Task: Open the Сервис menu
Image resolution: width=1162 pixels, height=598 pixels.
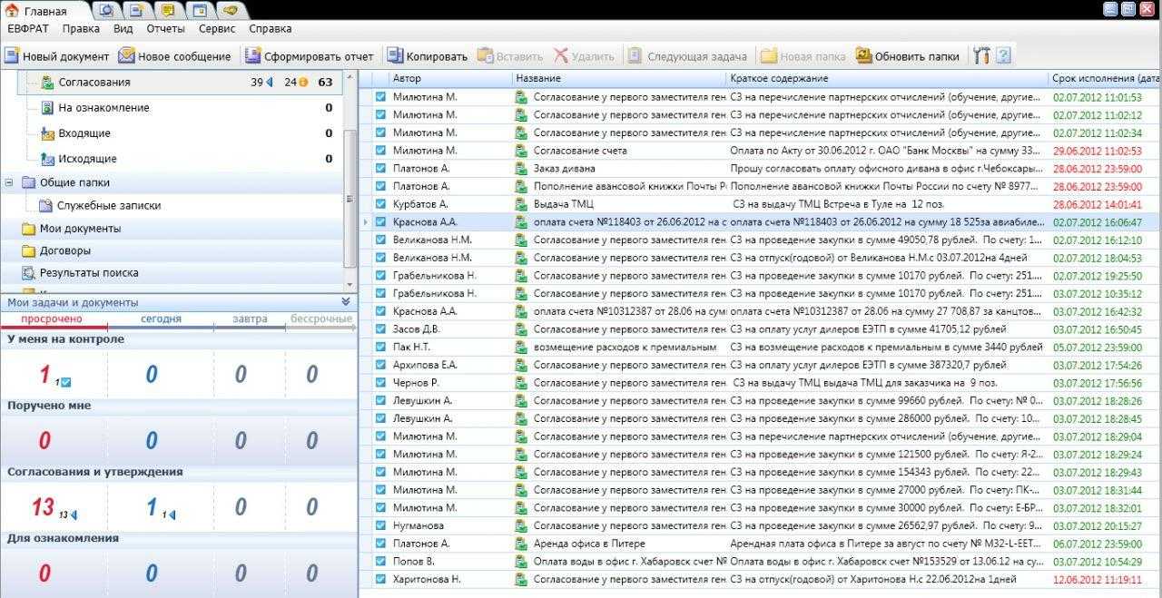Action: click(217, 29)
